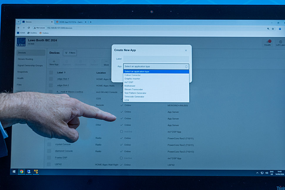The image size is (285, 190).
Task: Click the New App plus icon
Action: coord(54,61)
